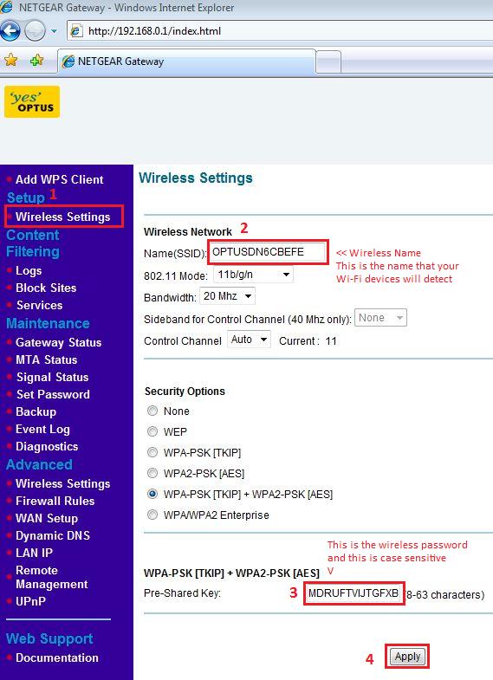Viewport: 493px width, 680px height.
Task: Open Remote Management page
Action: pos(52,577)
